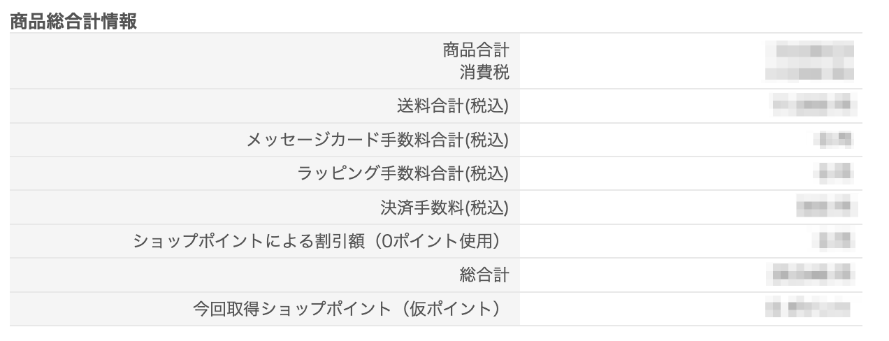Click the blurred 送料合計 value
Viewport: 889px width, 341px height.
coord(814,106)
